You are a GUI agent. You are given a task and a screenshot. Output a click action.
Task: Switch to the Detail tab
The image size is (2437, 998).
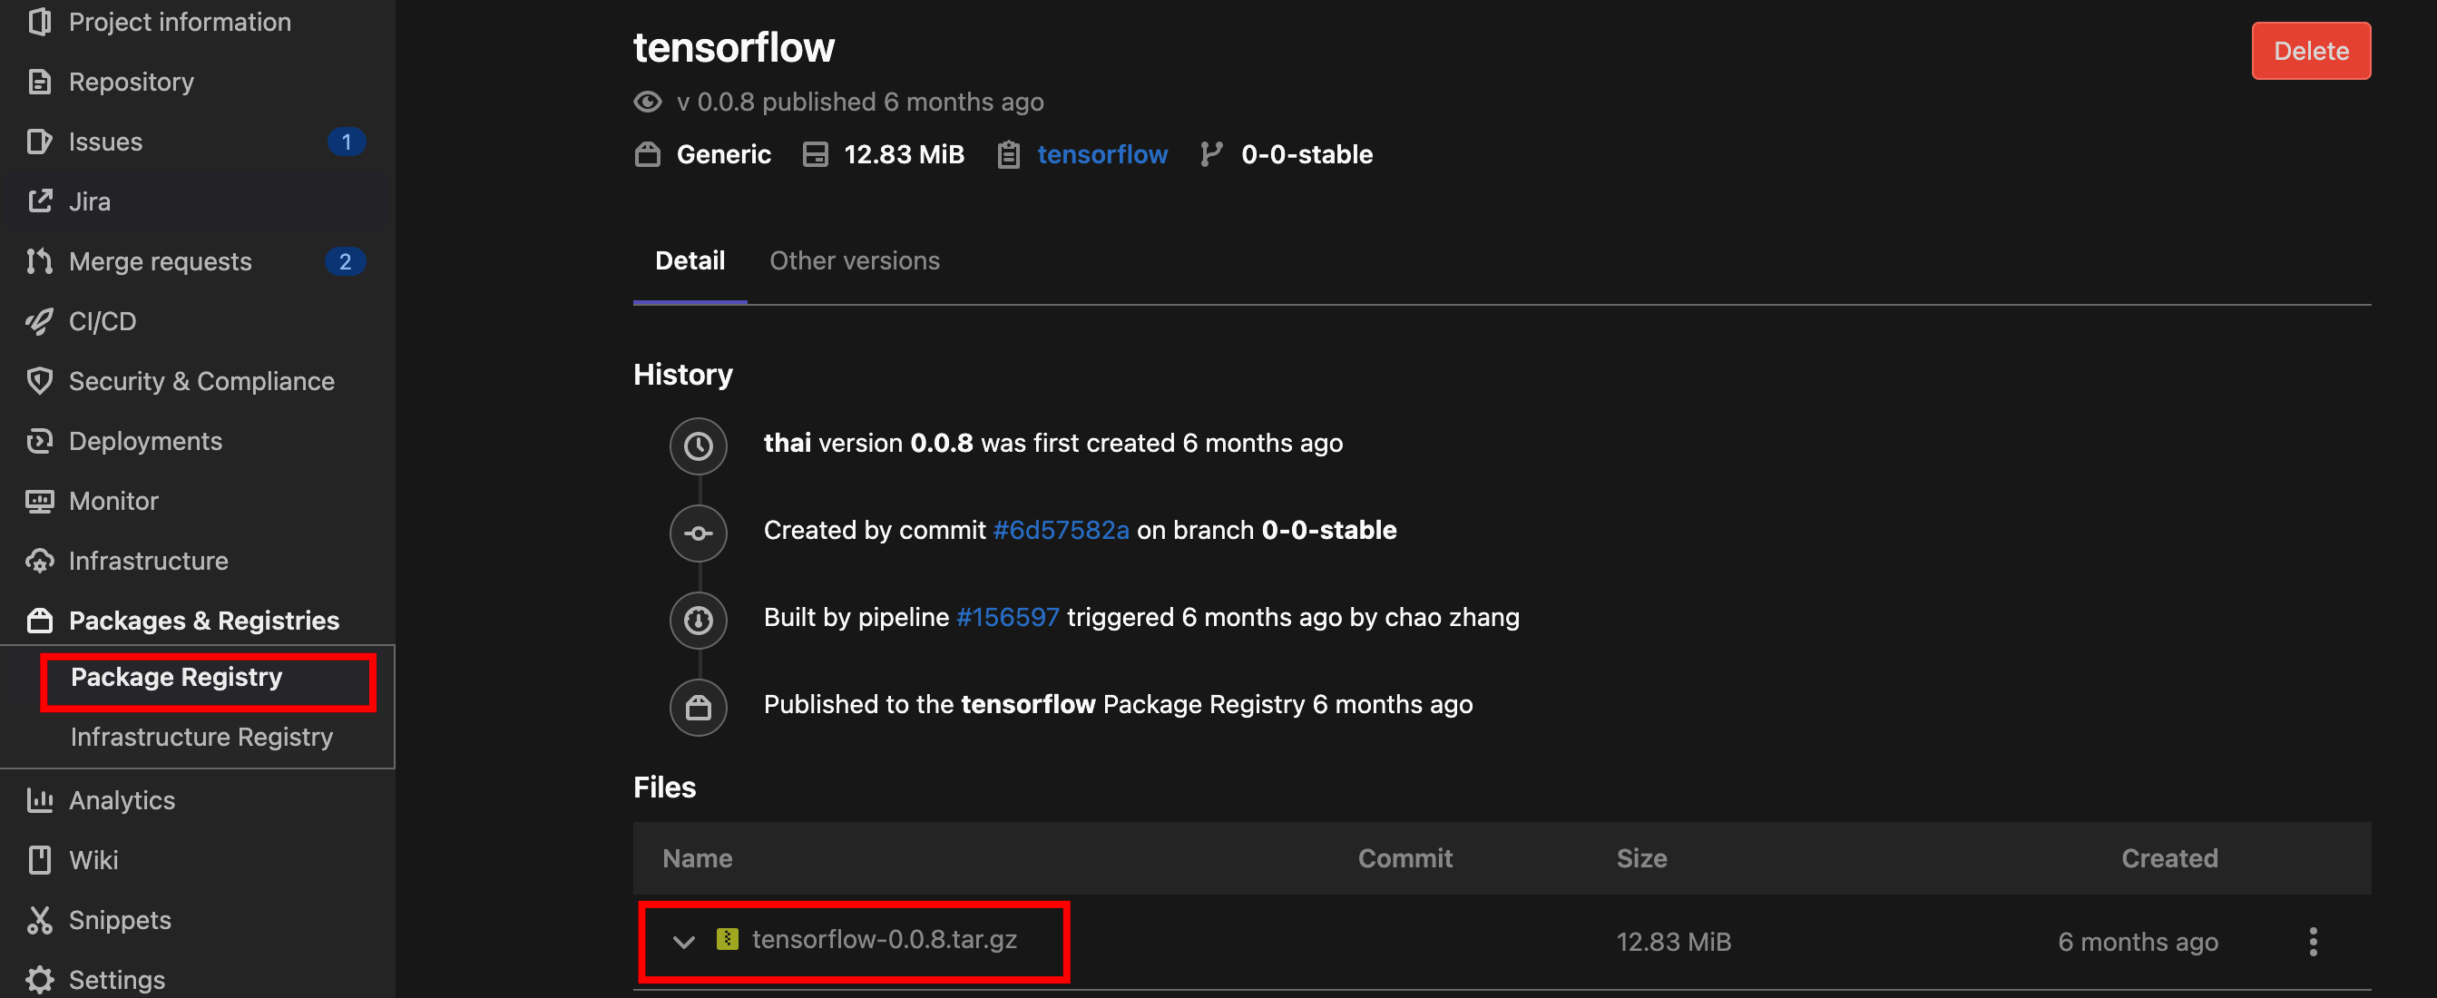tap(690, 261)
